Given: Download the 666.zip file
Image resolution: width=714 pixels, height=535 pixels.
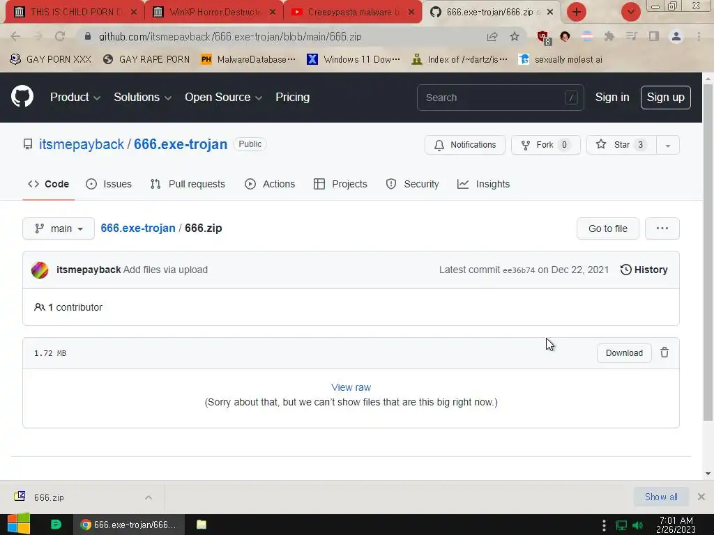Looking at the screenshot, I should 624,353.
